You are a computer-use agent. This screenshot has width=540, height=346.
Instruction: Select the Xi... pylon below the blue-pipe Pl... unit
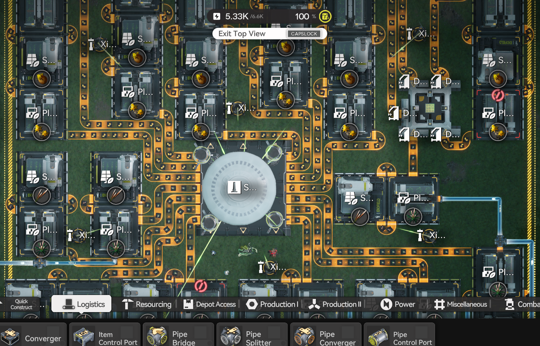[x=431, y=235]
